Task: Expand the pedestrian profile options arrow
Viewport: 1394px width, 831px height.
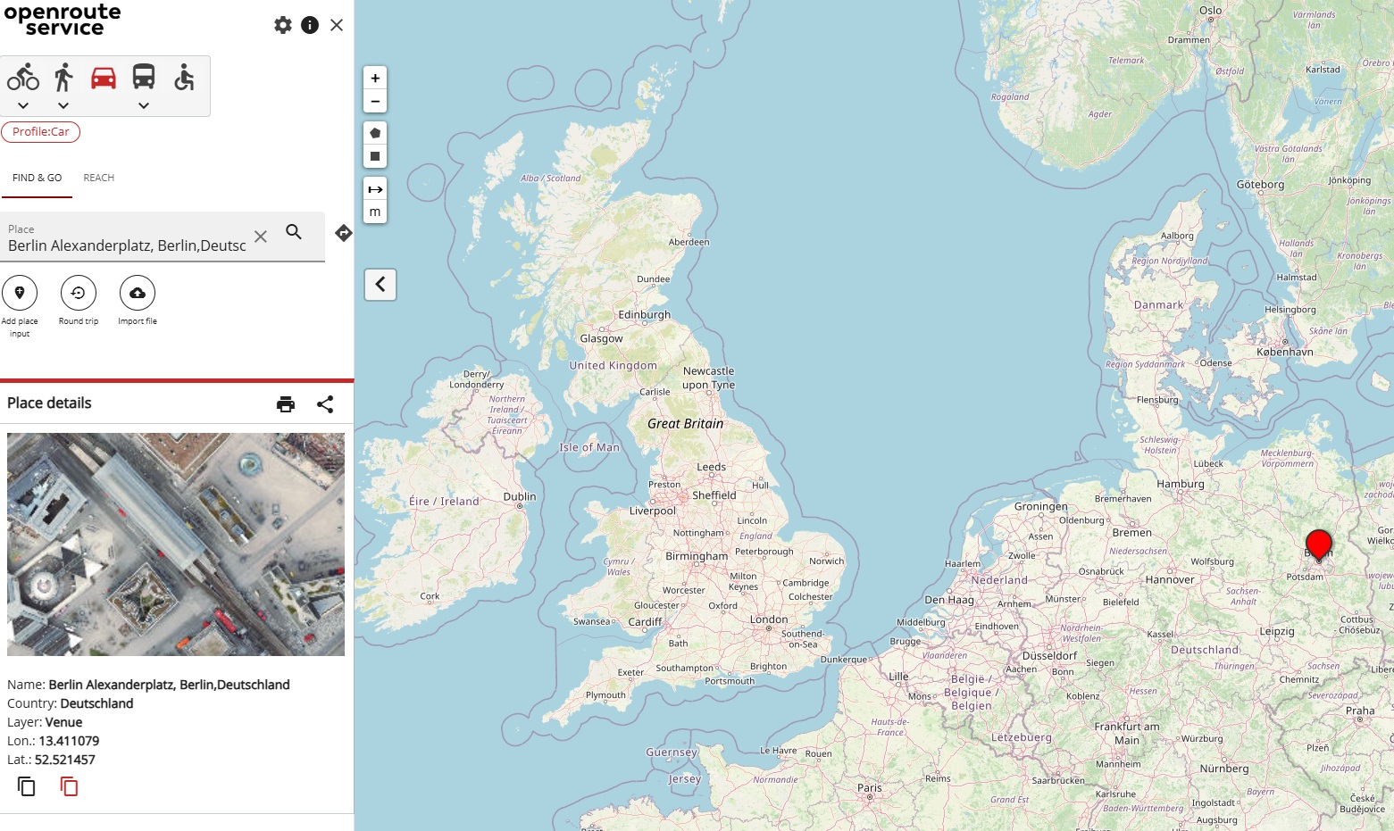Action: (63, 106)
